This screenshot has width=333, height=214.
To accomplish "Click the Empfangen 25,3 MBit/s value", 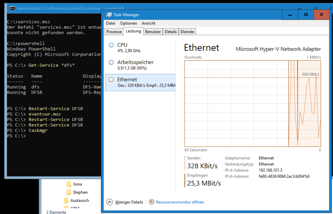I will (x=204, y=183).
